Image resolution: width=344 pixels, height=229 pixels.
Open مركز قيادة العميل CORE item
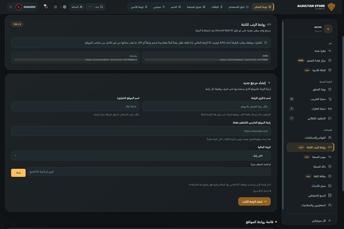[310, 60]
